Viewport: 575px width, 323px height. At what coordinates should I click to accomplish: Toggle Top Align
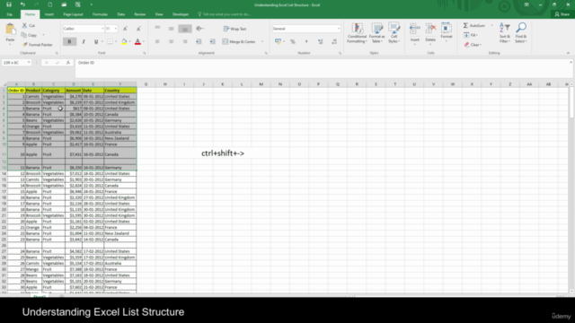click(x=157, y=28)
